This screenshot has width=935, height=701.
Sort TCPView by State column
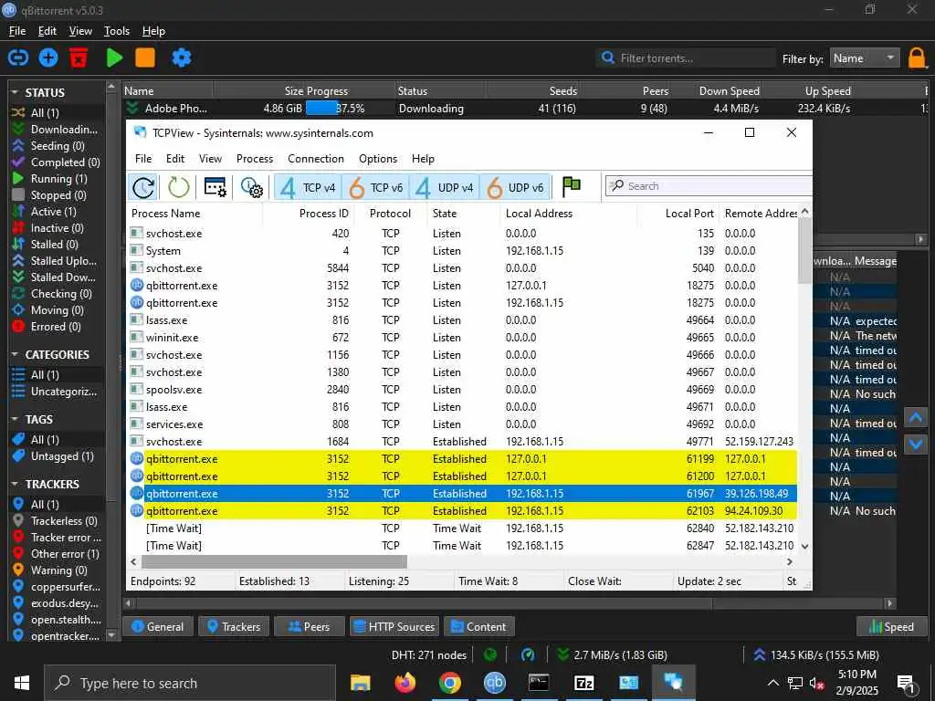[463, 213]
